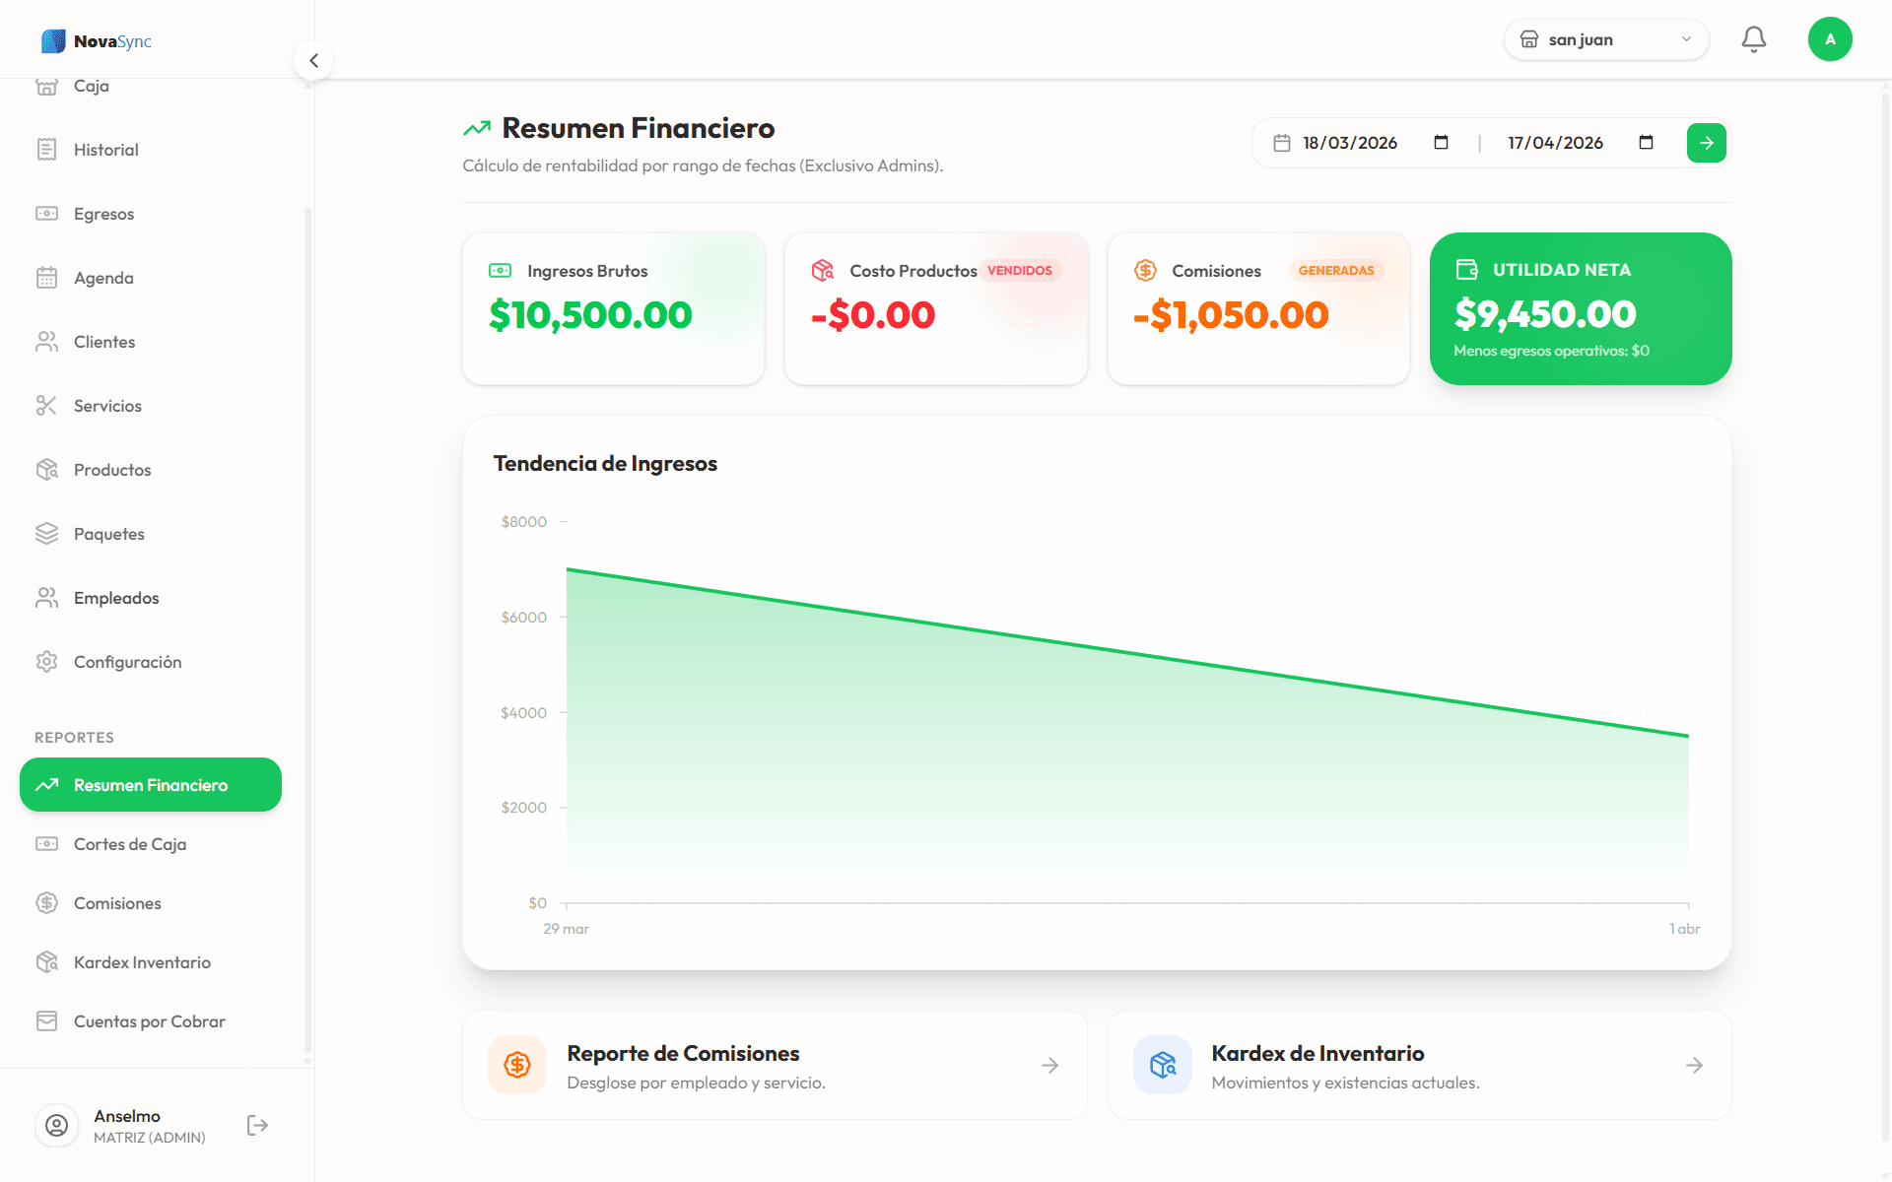The width and height of the screenshot is (1892, 1182).
Task: Click the Egresos cash icon
Action: (46, 214)
